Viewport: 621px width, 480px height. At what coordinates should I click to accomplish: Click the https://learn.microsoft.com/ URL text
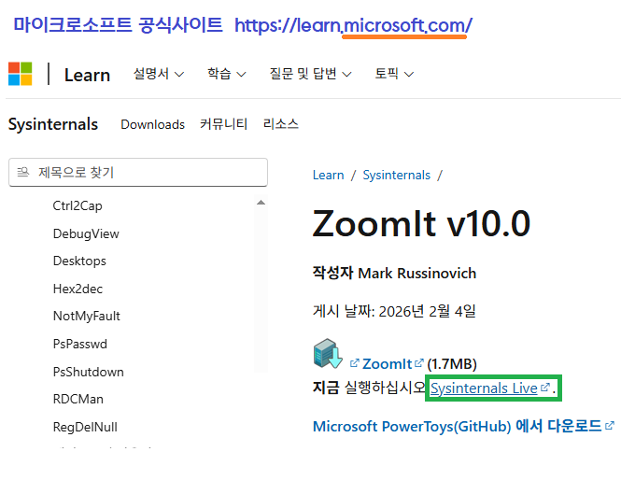click(353, 25)
